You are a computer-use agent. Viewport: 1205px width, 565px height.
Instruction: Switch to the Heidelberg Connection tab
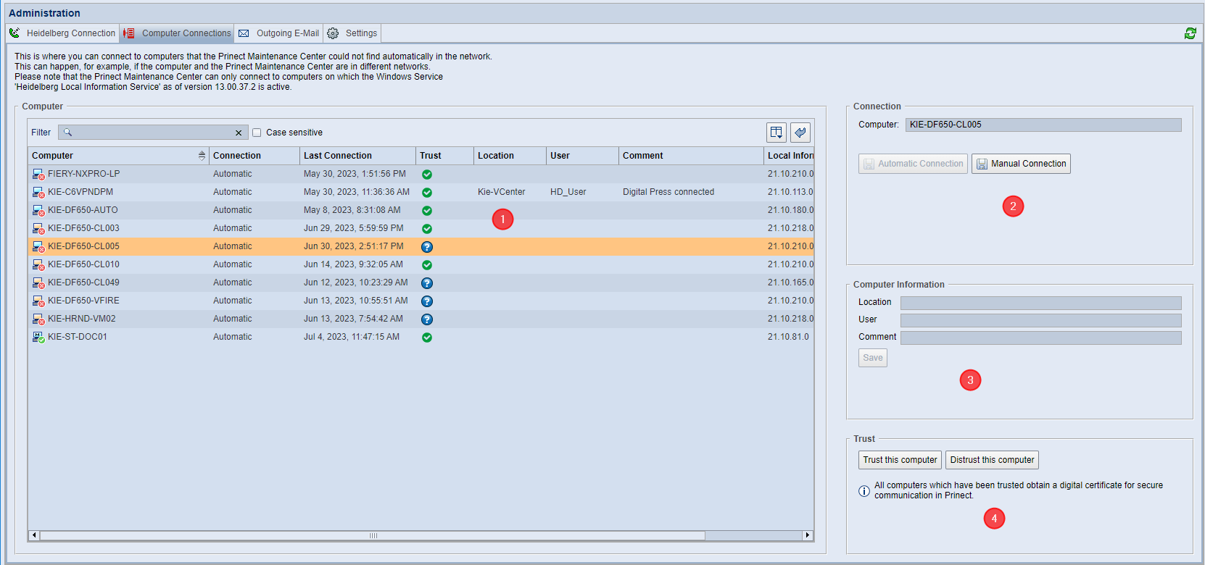(63, 33)
